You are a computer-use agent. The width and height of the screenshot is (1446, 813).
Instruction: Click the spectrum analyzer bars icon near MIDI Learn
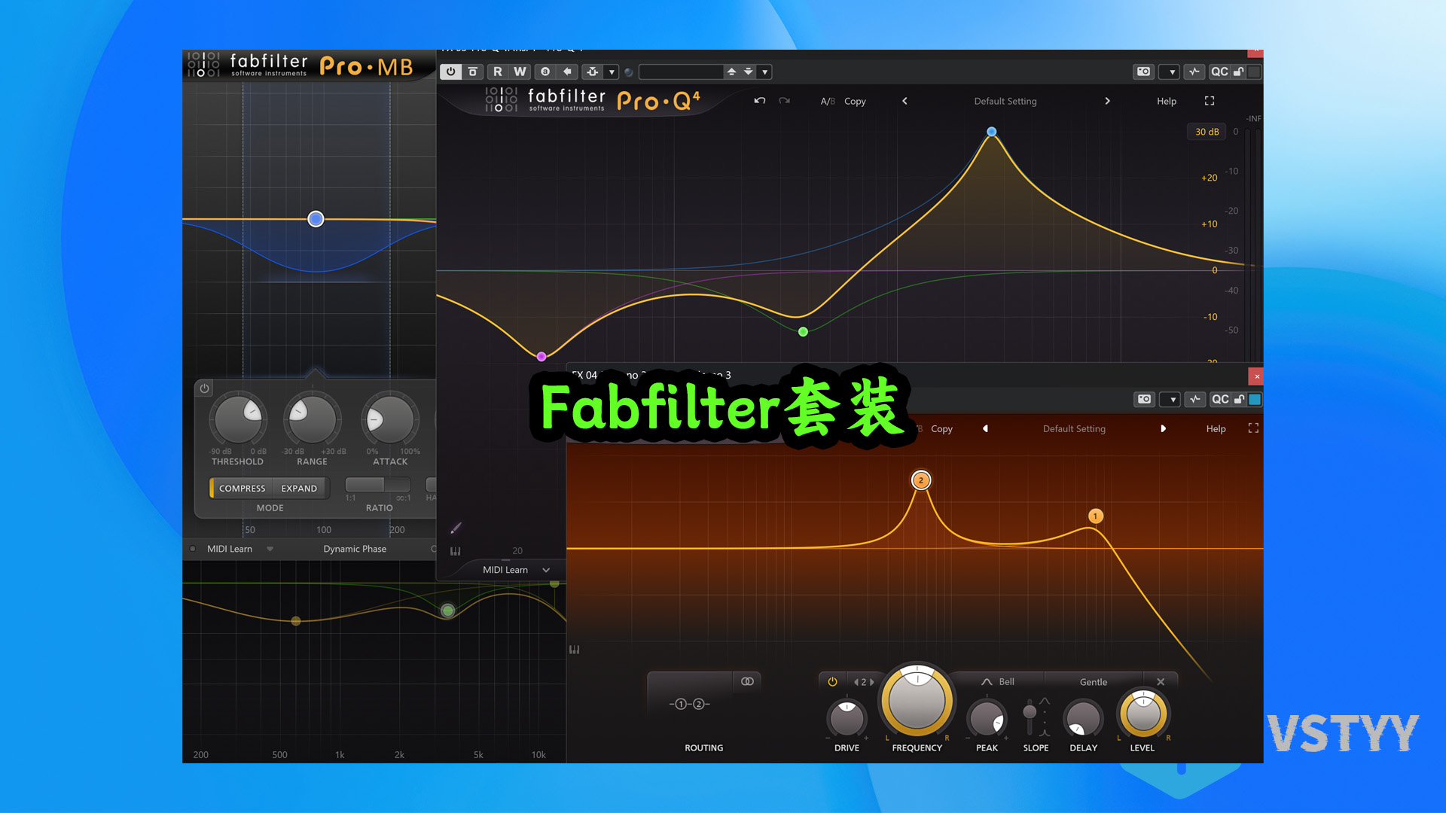pyautogui.click(x=455, y=551)
